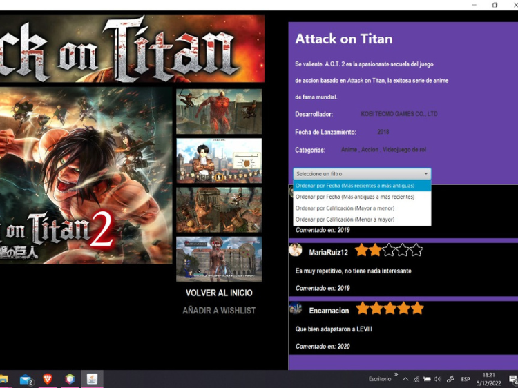Click the first star of MariaRuiz12's rating
The width and height of the screenshot is (518, 388).
tap(362, 251)
